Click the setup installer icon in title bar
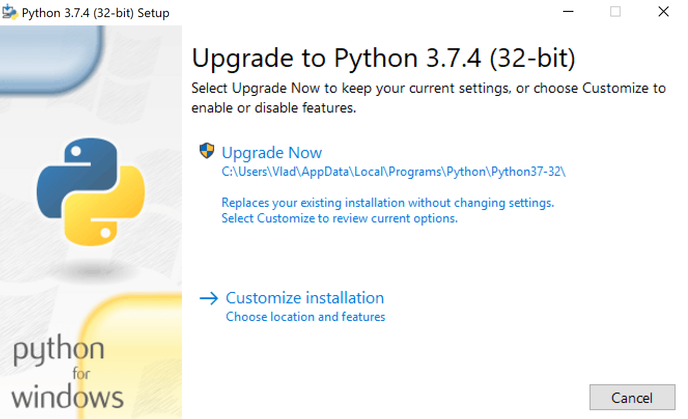Screen dimensions: 688x419 pos(10,12)
